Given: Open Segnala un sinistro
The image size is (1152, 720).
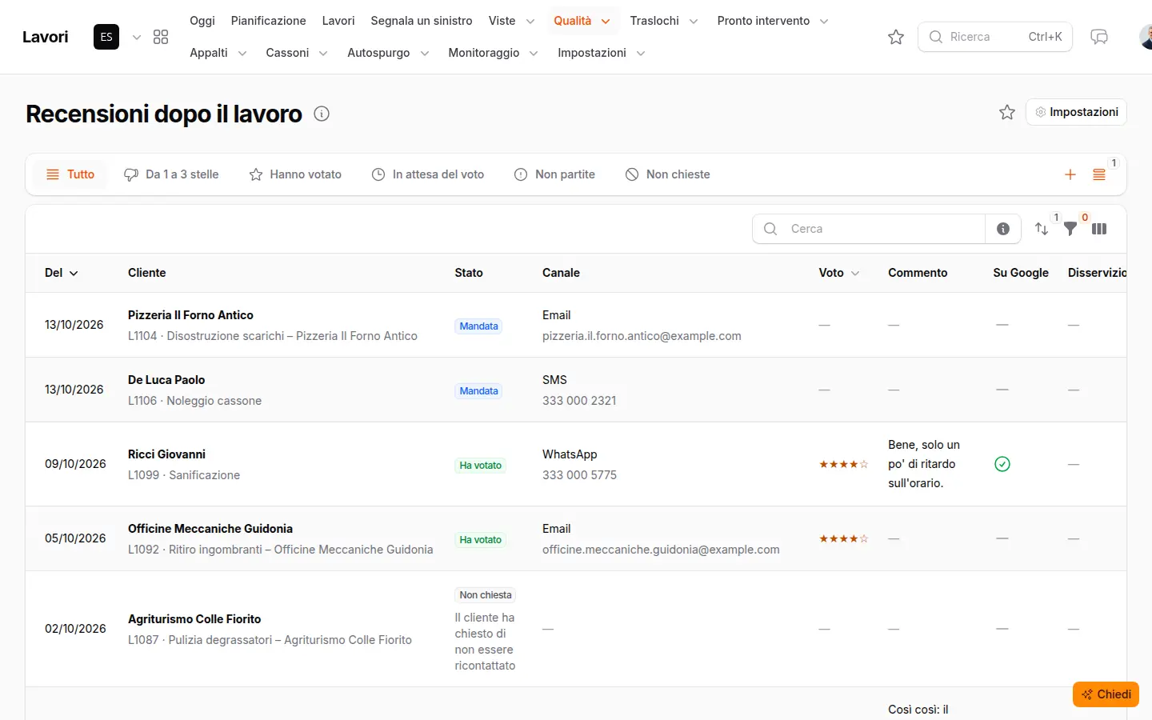Looking at the screenshot, I should point(422,21).
